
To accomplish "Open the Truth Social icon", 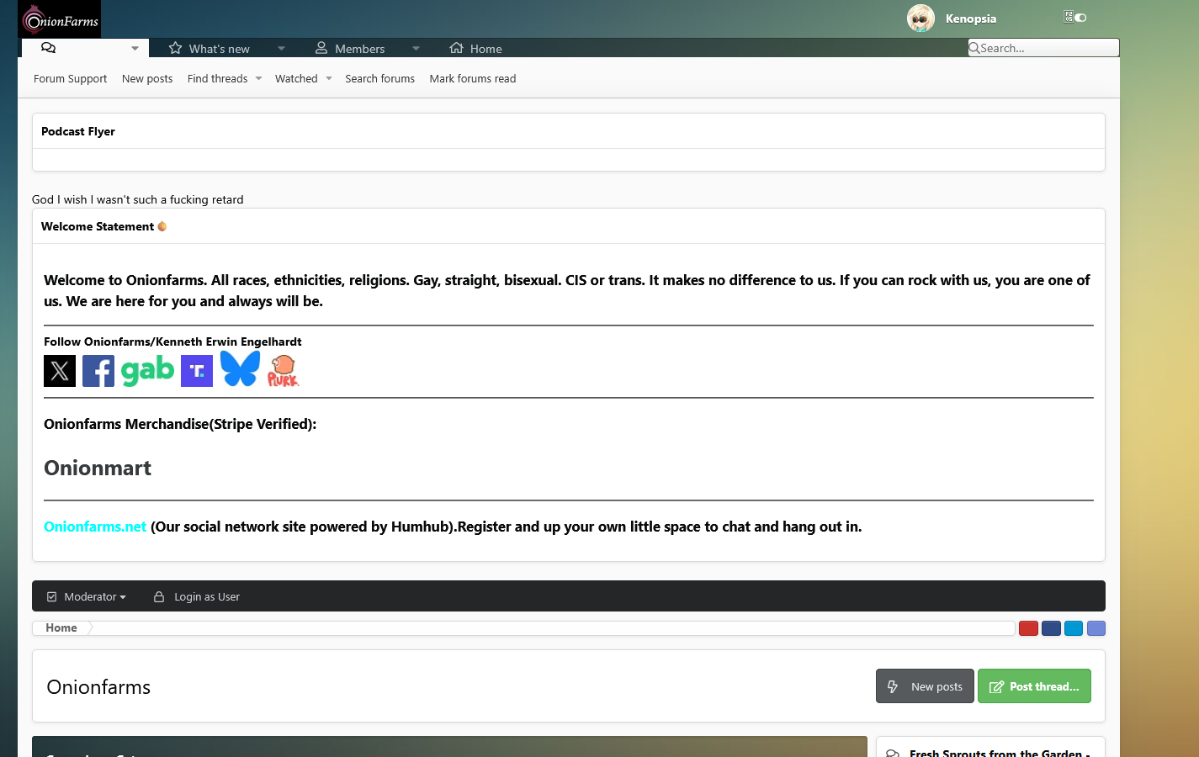I will (x=197, y=371).
